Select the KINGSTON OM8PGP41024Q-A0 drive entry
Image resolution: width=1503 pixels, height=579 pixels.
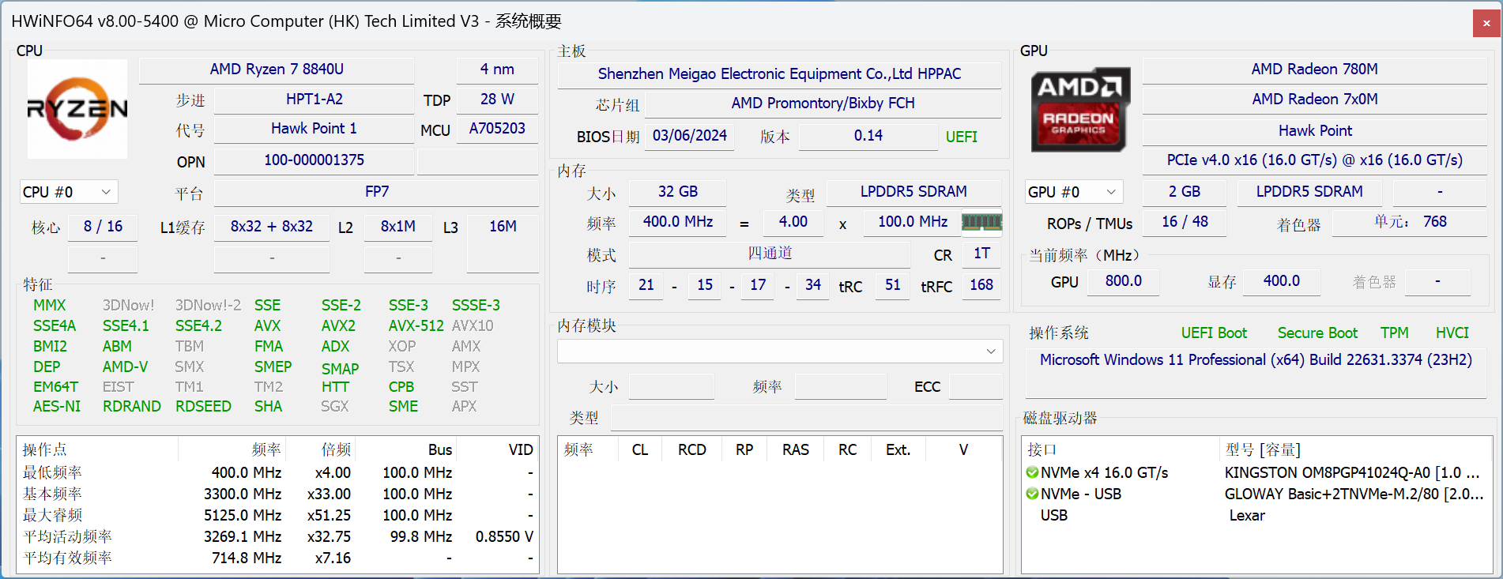(x=1351, y=473)
